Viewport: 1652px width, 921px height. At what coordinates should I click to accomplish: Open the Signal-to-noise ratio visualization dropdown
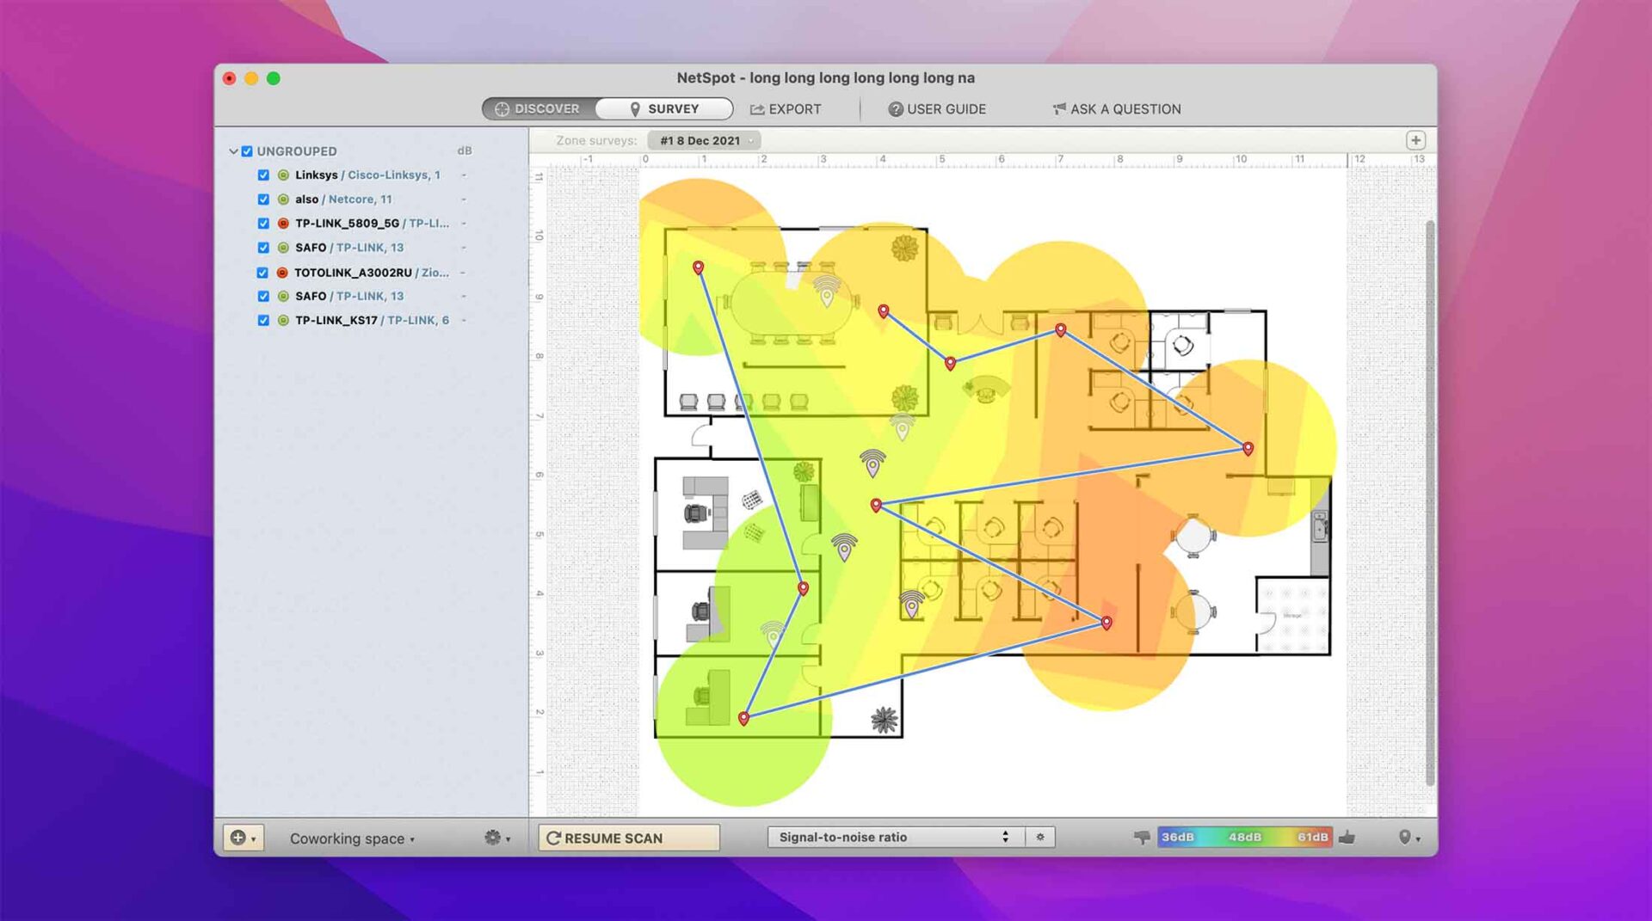[895, 836]
